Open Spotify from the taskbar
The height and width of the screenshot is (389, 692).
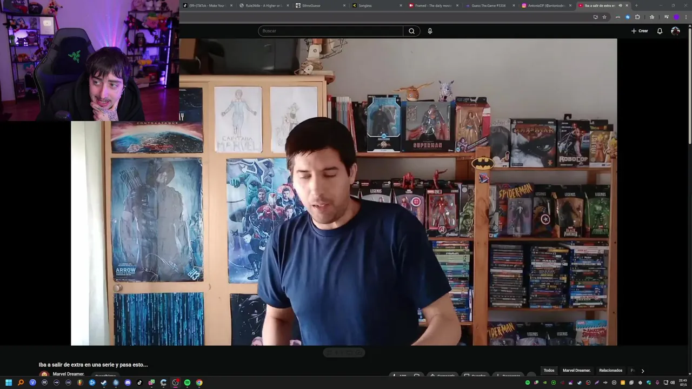click(187, 383)
